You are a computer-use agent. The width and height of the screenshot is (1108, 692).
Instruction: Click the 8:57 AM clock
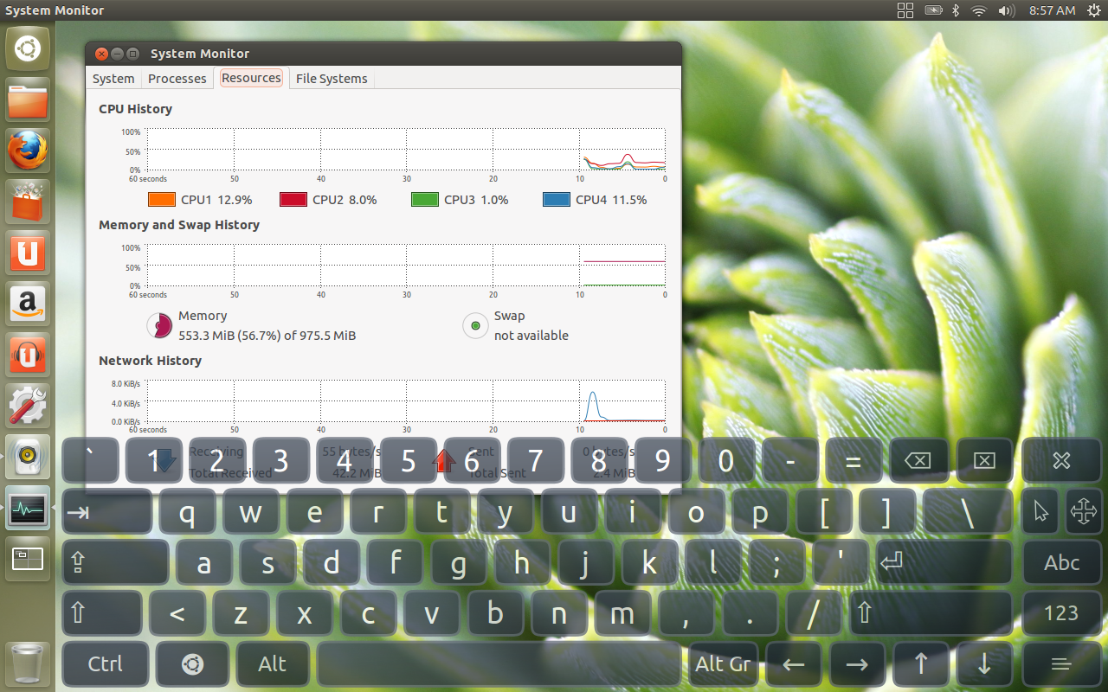point(1052,10)
